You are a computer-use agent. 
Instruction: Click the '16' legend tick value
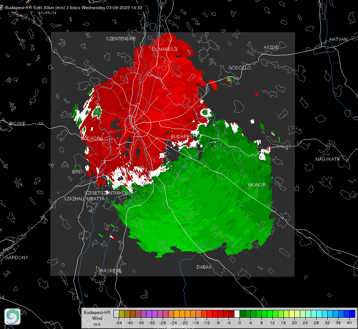[x=283, y=323]
